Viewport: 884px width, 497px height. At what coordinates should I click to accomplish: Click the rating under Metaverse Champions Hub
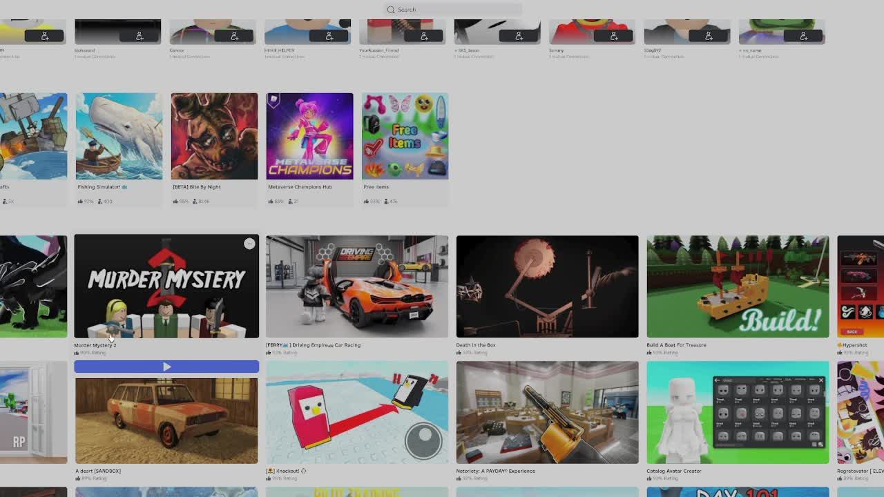pyautogui.click(x=277, y=202)
